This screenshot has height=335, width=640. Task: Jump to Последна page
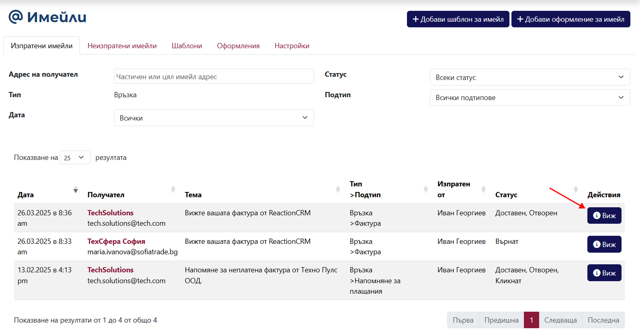(603, 320)
